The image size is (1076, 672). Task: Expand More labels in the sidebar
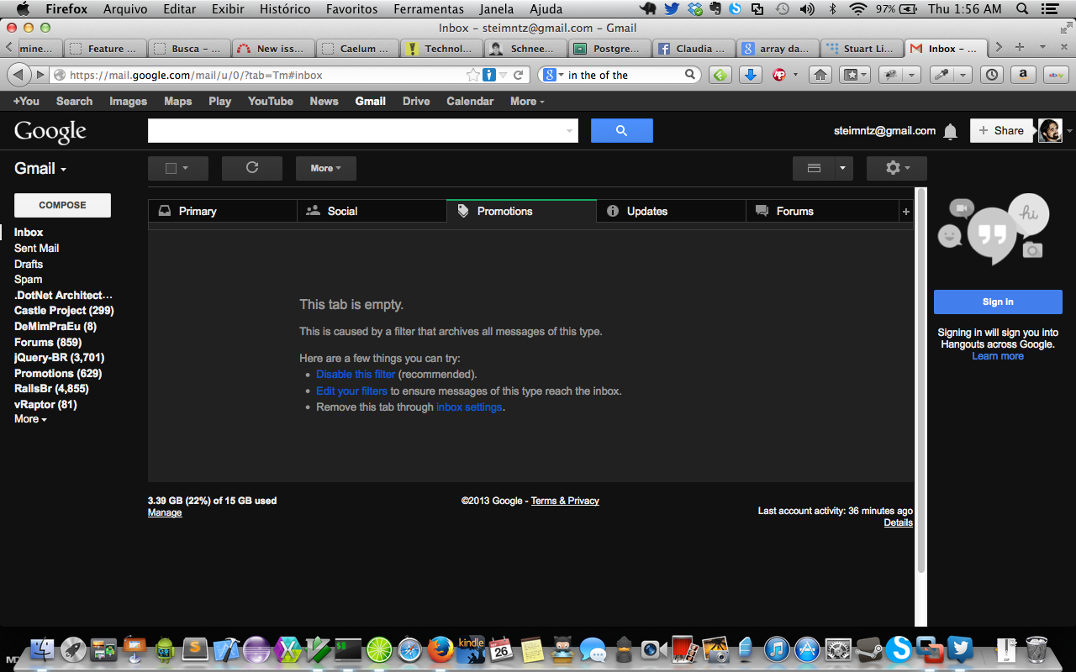(x=30, y=418)
